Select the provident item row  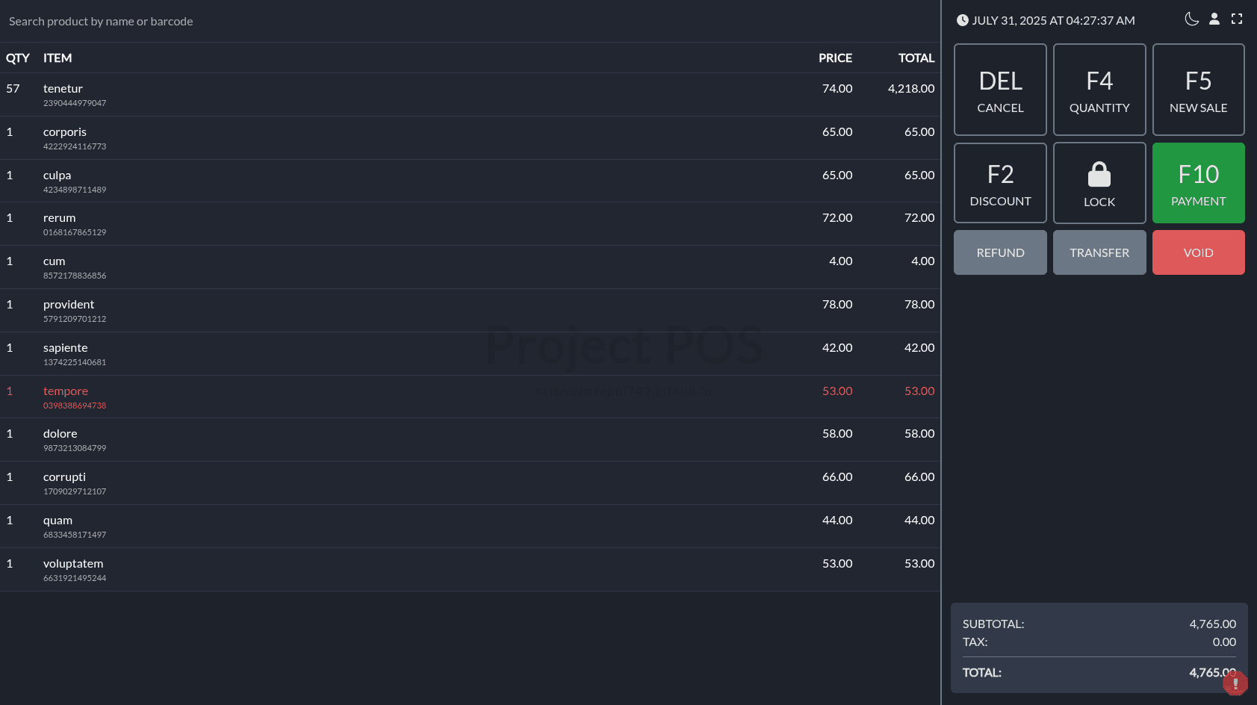(470, 311)
